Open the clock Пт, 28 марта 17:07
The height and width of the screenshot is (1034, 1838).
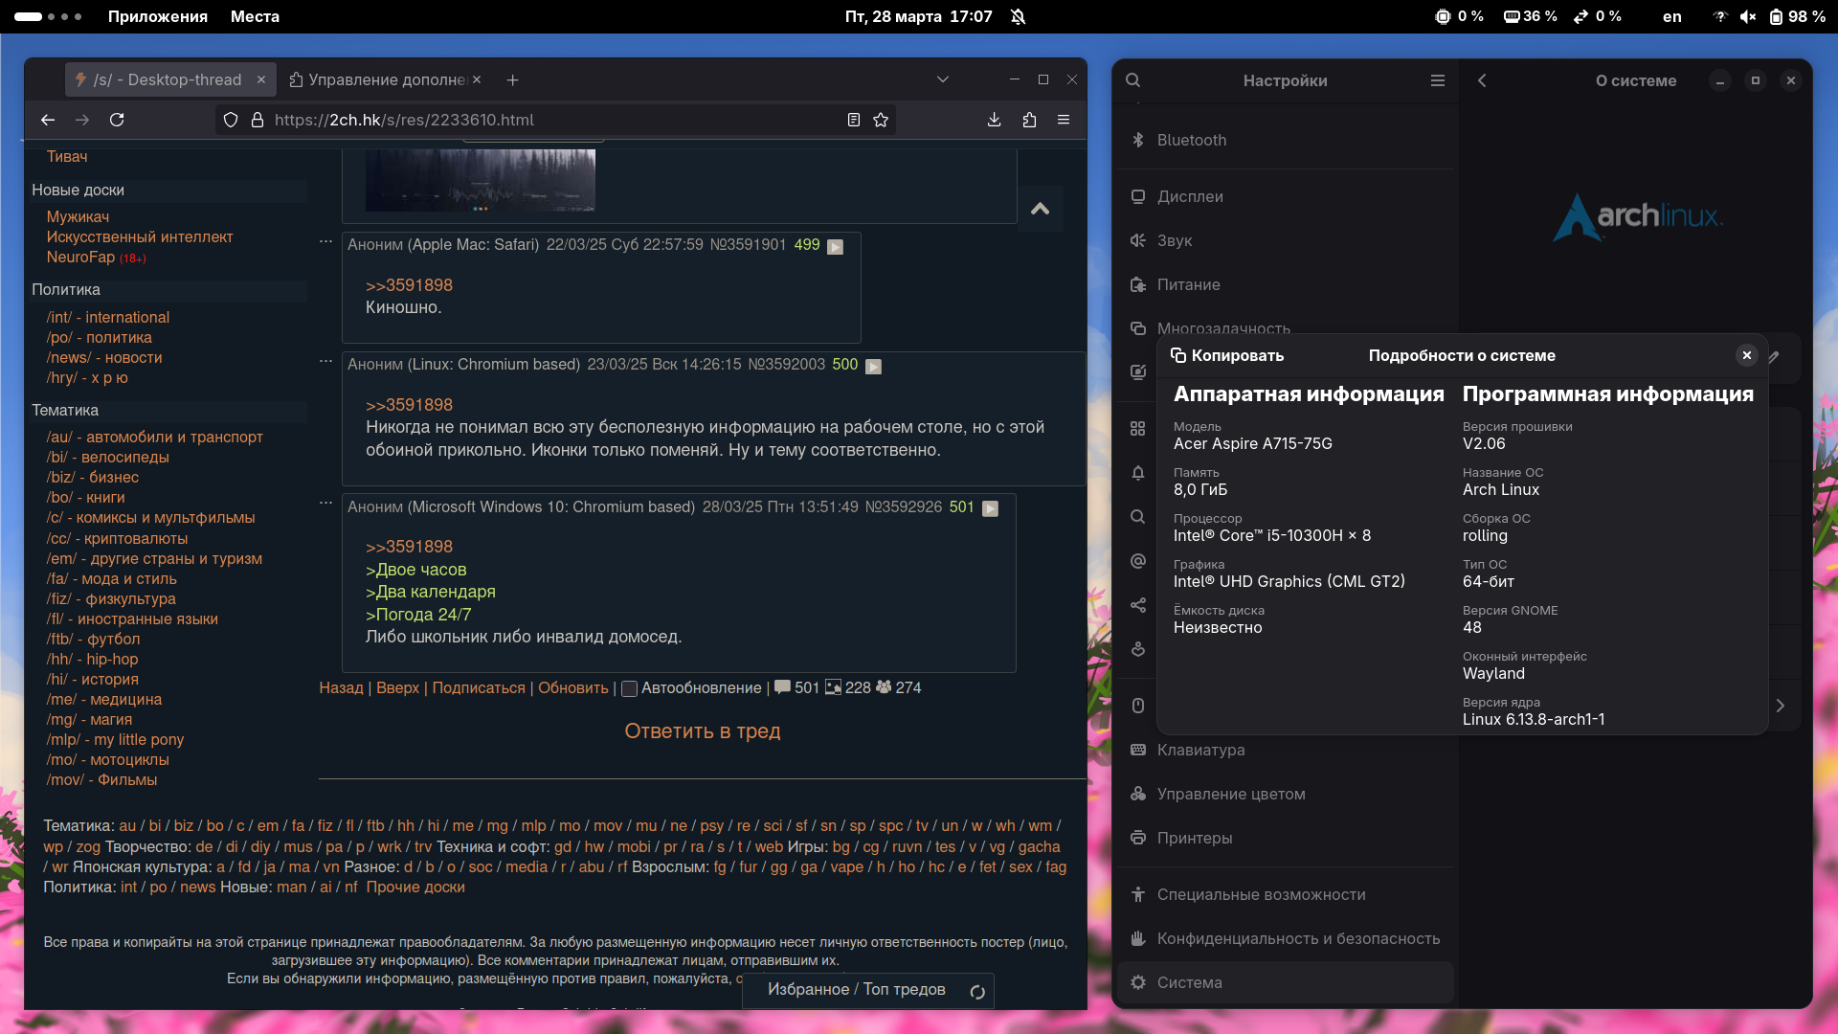tap(919, 16)
